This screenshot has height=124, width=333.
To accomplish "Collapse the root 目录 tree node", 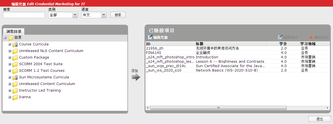I will [x=5, y=38].
